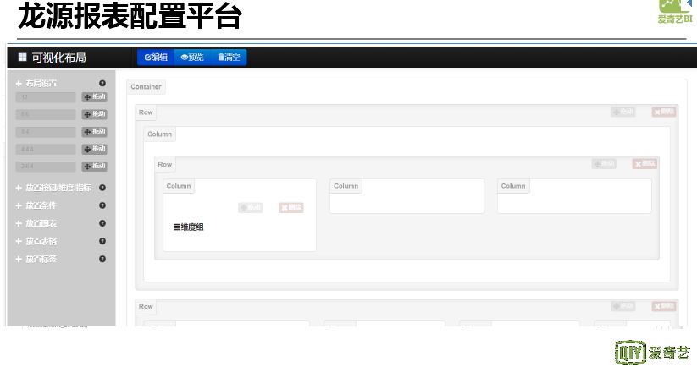Open help icon for 放置表格
The width and height of the screenshot is (697, 367).
102,241
